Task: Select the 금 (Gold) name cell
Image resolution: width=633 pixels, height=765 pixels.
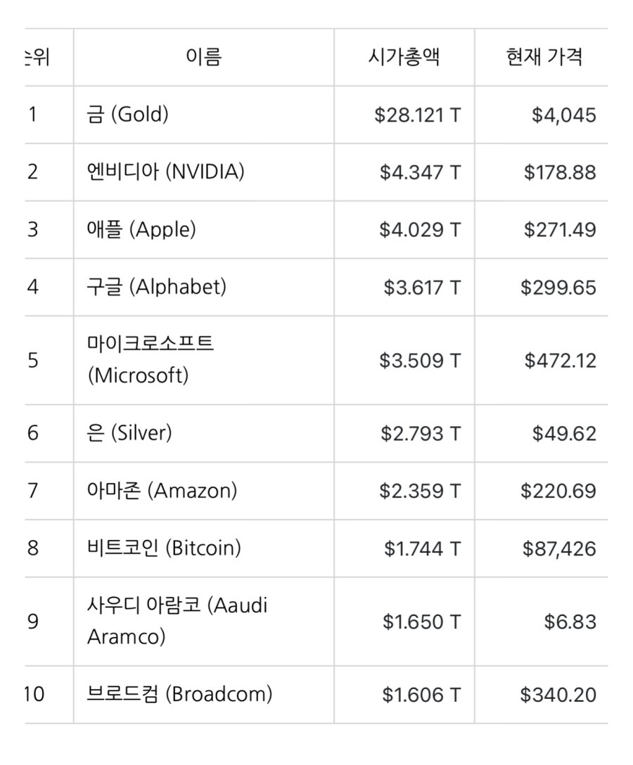Action: pos(128,115)
